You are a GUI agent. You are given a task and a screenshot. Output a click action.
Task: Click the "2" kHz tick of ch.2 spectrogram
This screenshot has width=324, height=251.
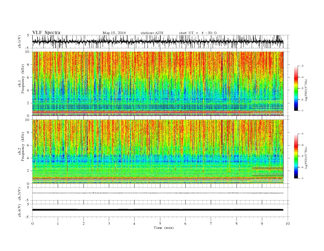click(x=29, y=171)
